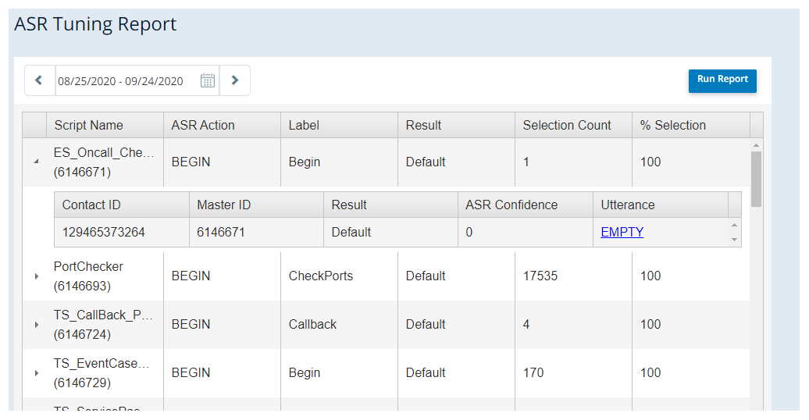Select the CheckPorts label cell
The image size is (809, 420).
pos(339,276)
